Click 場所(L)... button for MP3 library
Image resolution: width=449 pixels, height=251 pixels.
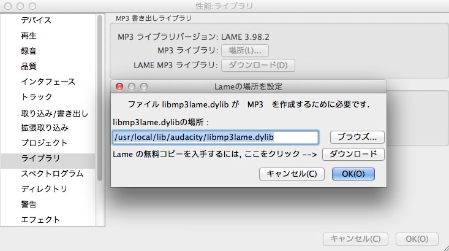tap(245, 51)
